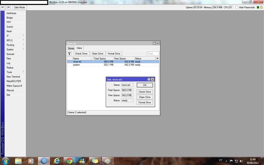Select the Disks tab
Screen dimensions: 264x165
click(79, 48)
